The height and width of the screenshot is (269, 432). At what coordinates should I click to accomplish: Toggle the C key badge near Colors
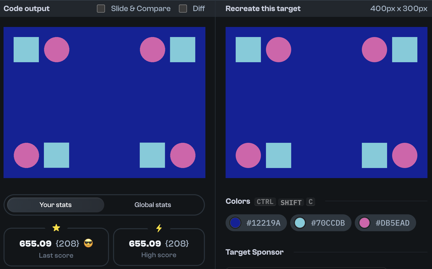(311, 201)
